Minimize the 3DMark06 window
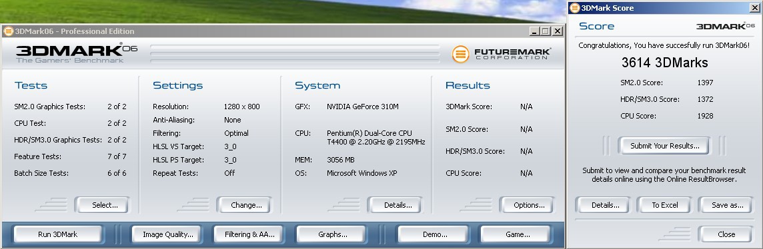Viewport: 763px width, 249px height. [535, 31]
